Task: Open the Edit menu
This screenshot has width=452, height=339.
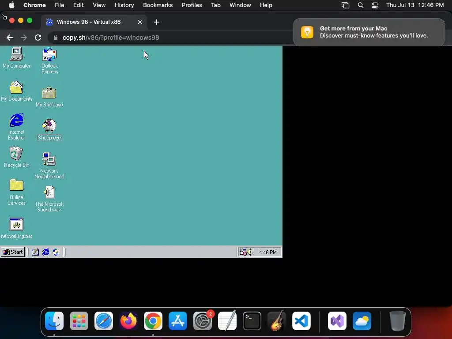Action: pos(78,5)
